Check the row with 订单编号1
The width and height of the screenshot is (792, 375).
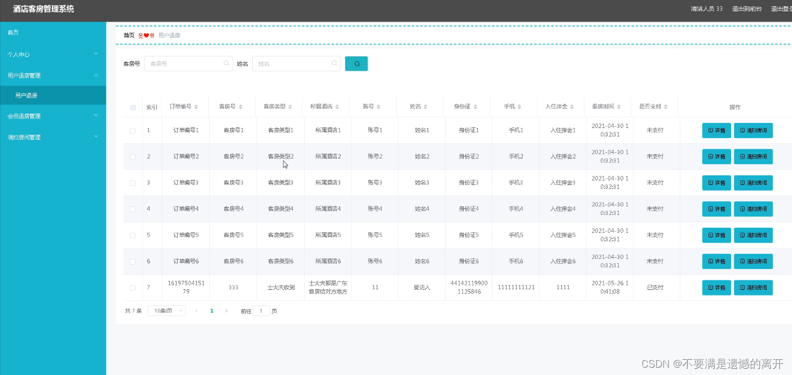pyautogui.click(x=133, y=130)
